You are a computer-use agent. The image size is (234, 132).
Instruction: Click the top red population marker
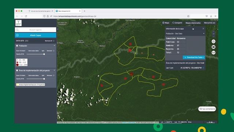pos(131,44)
